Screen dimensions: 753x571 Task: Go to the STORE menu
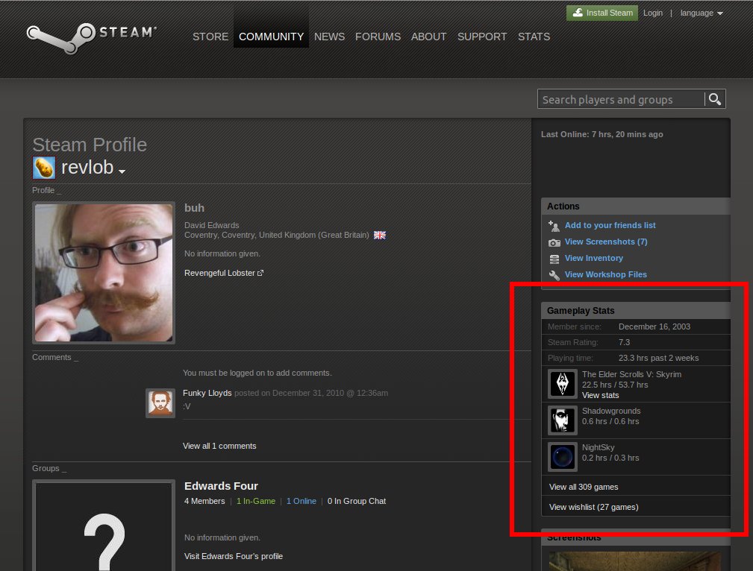tap(210, 37)
